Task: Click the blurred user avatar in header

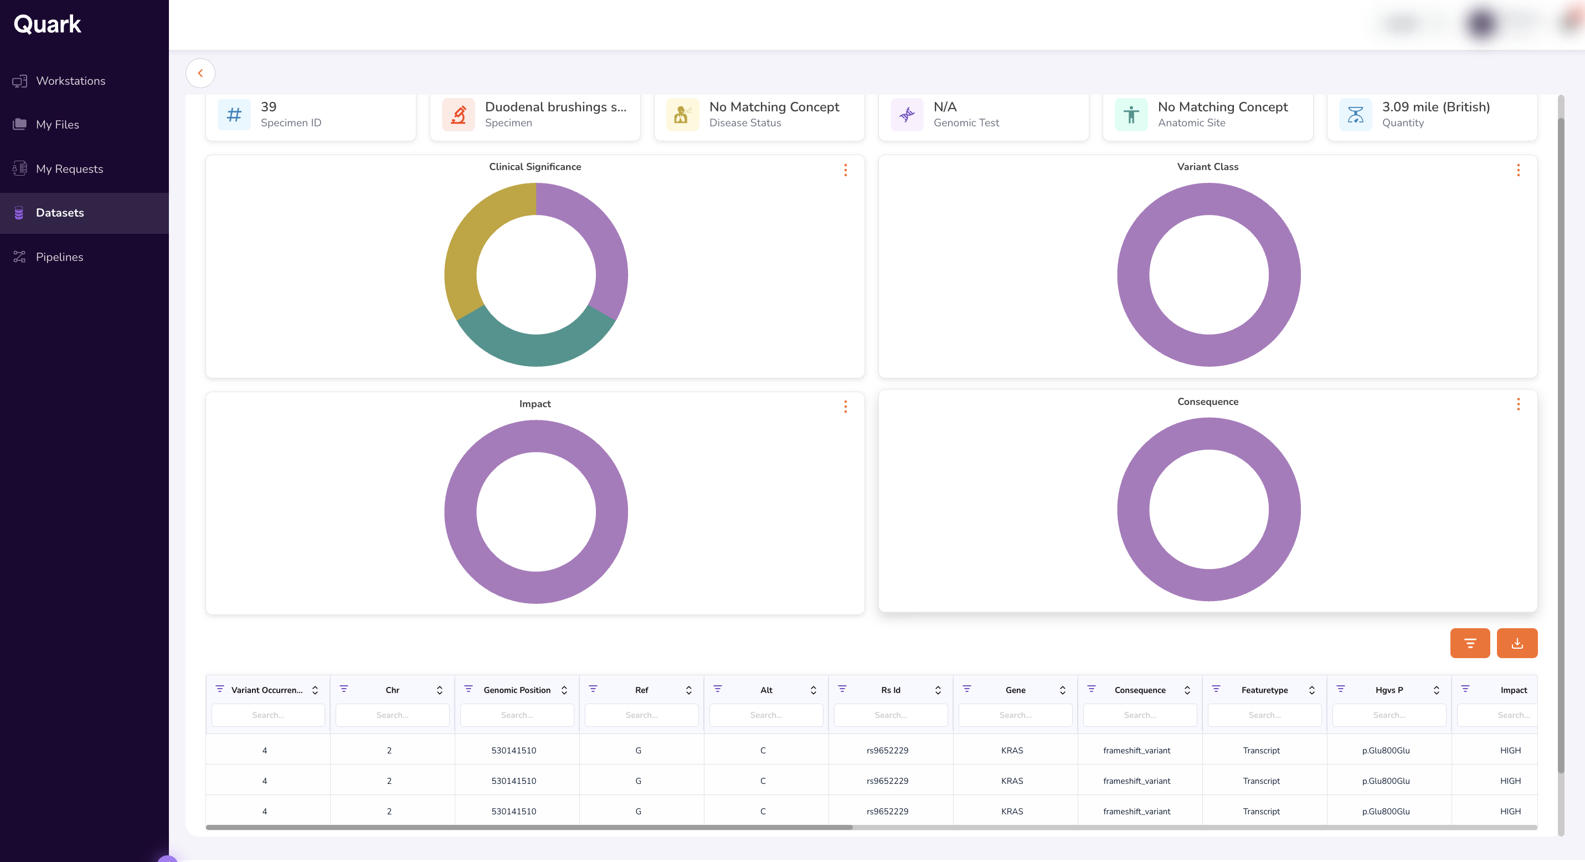Action: click(x=1481, y=23)
